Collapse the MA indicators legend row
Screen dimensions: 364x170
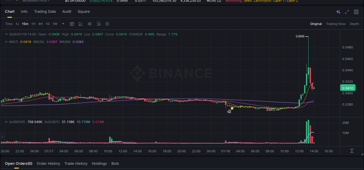pos(6,41)
